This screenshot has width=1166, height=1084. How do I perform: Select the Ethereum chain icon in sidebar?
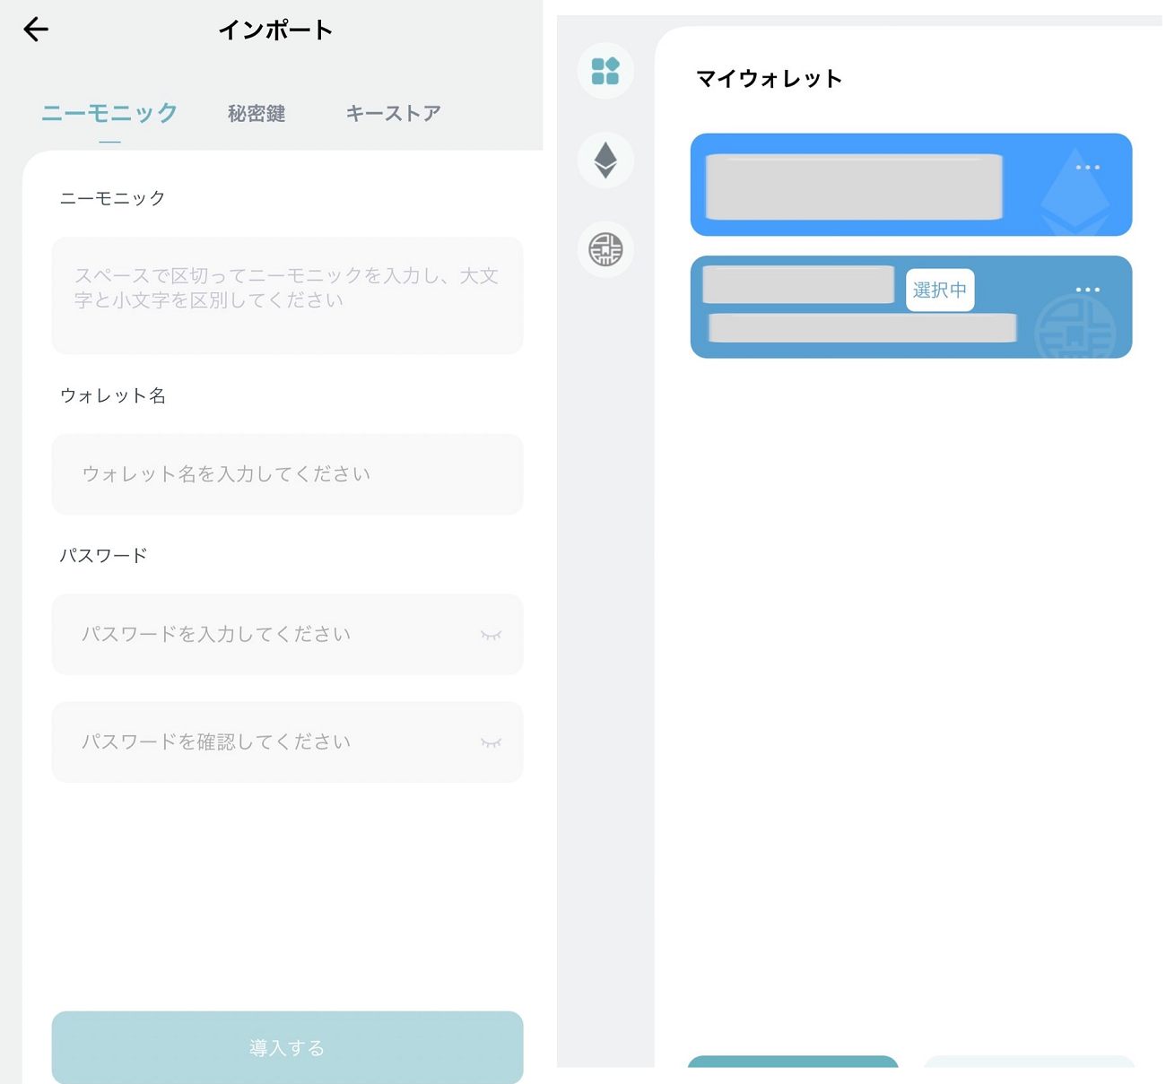click(x=605, y=160)
